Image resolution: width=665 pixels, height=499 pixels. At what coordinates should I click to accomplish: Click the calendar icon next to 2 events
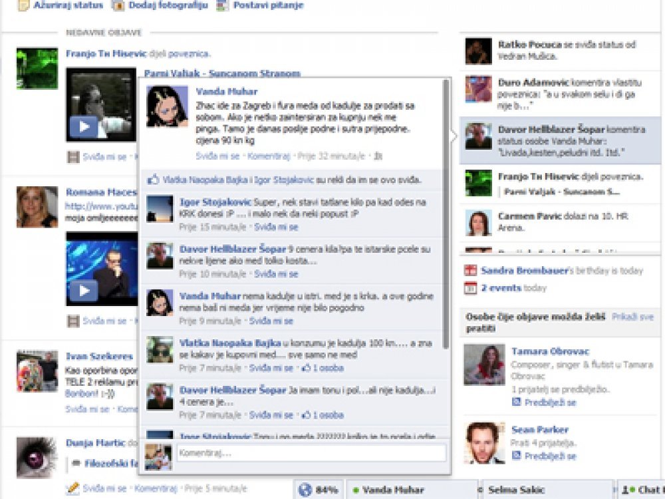click(x=470, y=288)
